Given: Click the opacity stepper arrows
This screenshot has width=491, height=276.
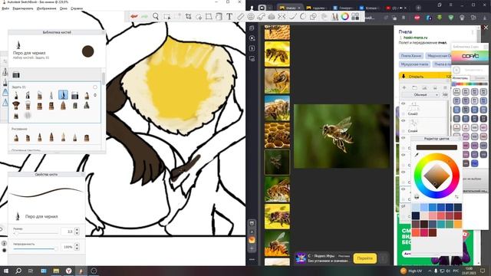Looking at the screenshot, I should coord(77,247).
